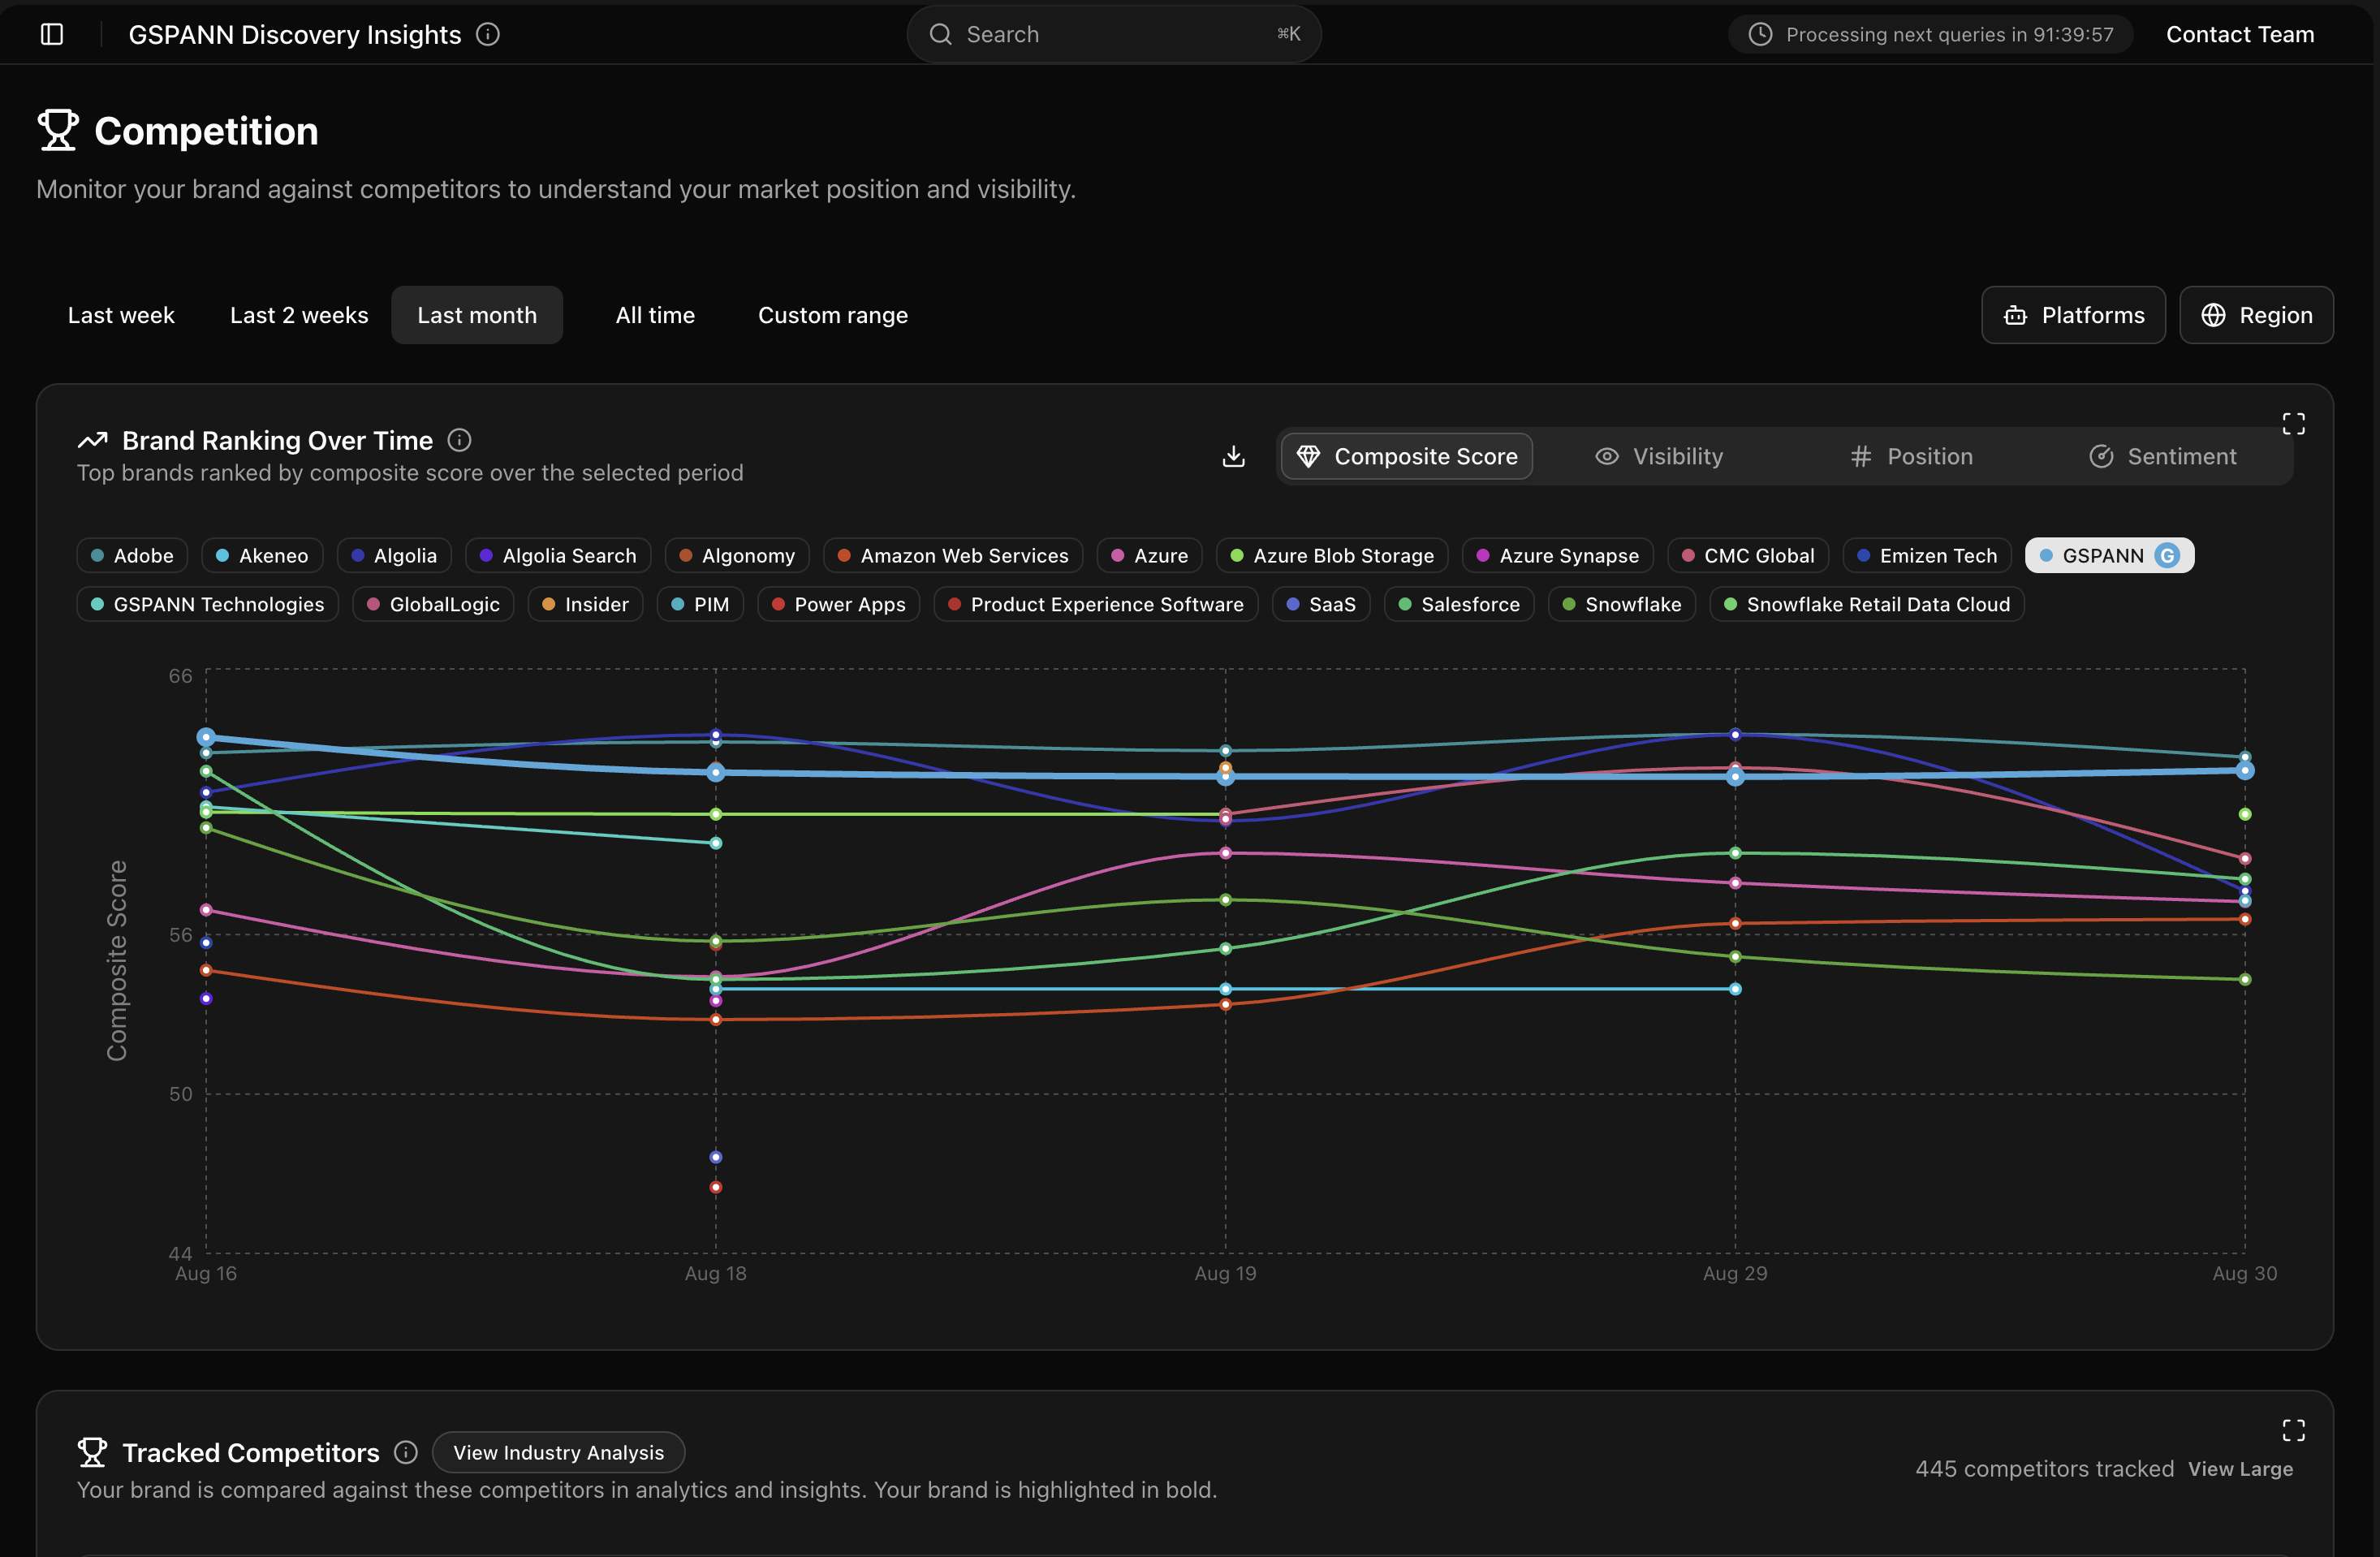Toggle Algolia series chip
Viewport: 2380px width, 1557px height.
coord(394,555)
